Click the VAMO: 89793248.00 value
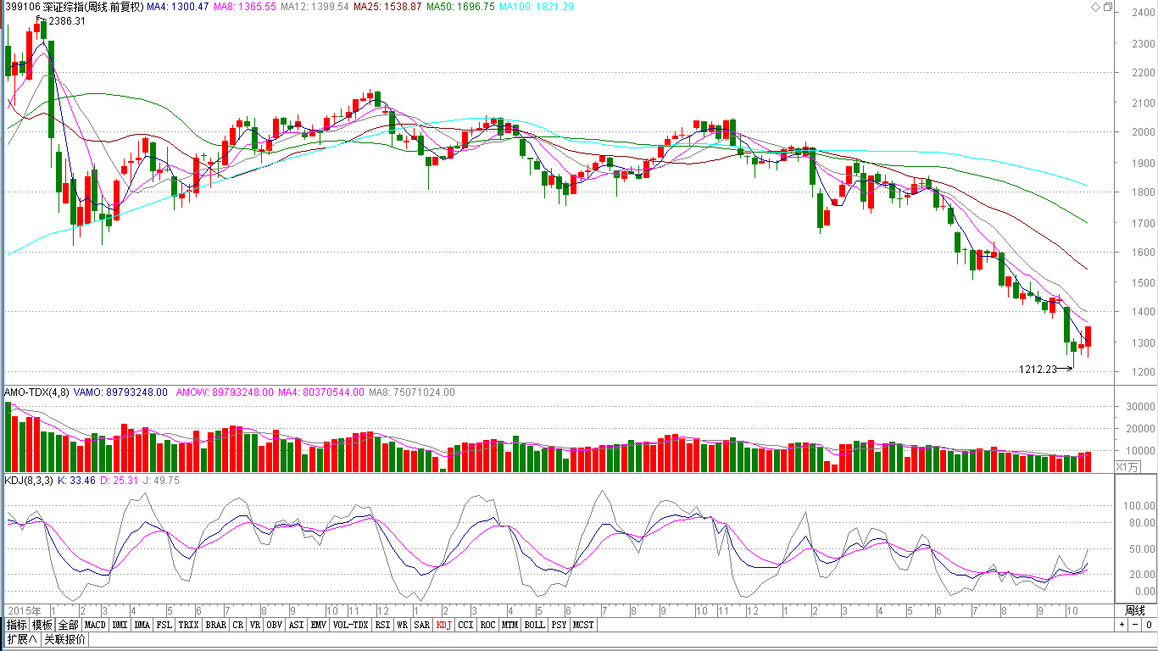 pos(121,392)
